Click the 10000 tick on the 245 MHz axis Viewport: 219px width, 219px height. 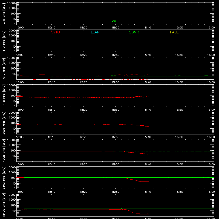[x=11, y=3]
